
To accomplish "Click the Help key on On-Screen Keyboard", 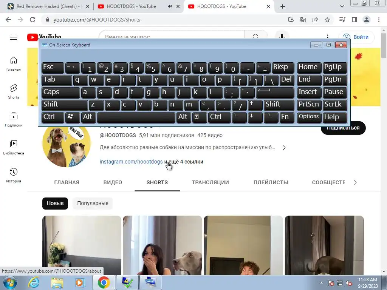I will (335, 117).
